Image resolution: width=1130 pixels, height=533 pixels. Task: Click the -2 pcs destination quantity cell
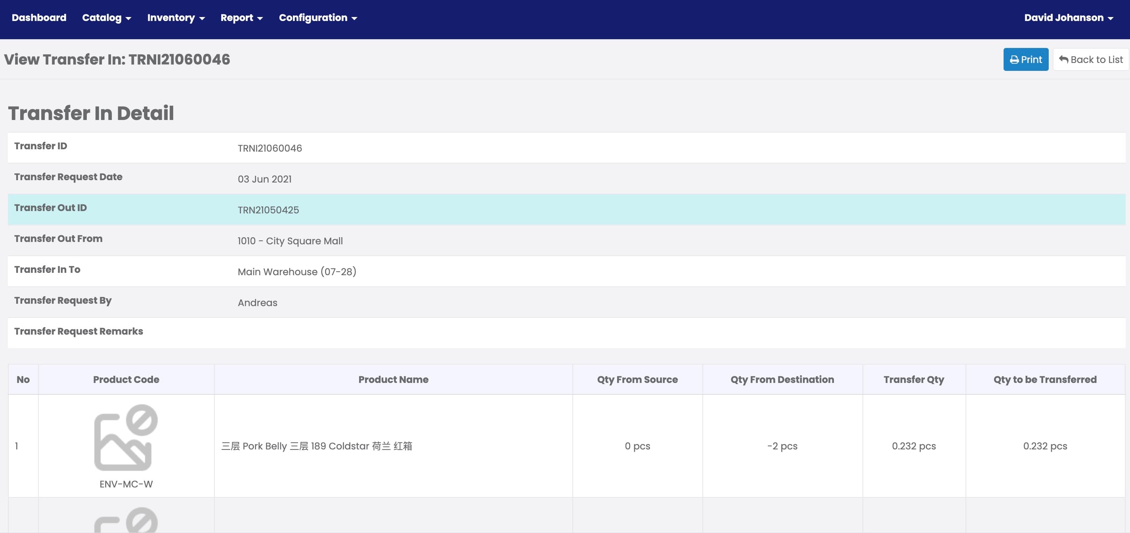[782, 446]
